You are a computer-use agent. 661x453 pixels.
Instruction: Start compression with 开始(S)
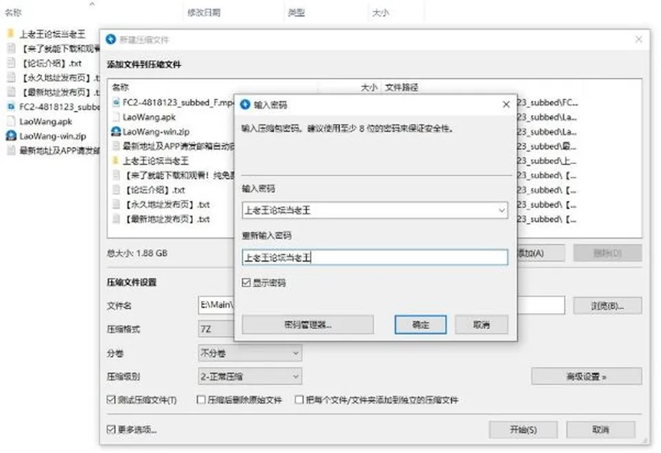coord(523,430)
